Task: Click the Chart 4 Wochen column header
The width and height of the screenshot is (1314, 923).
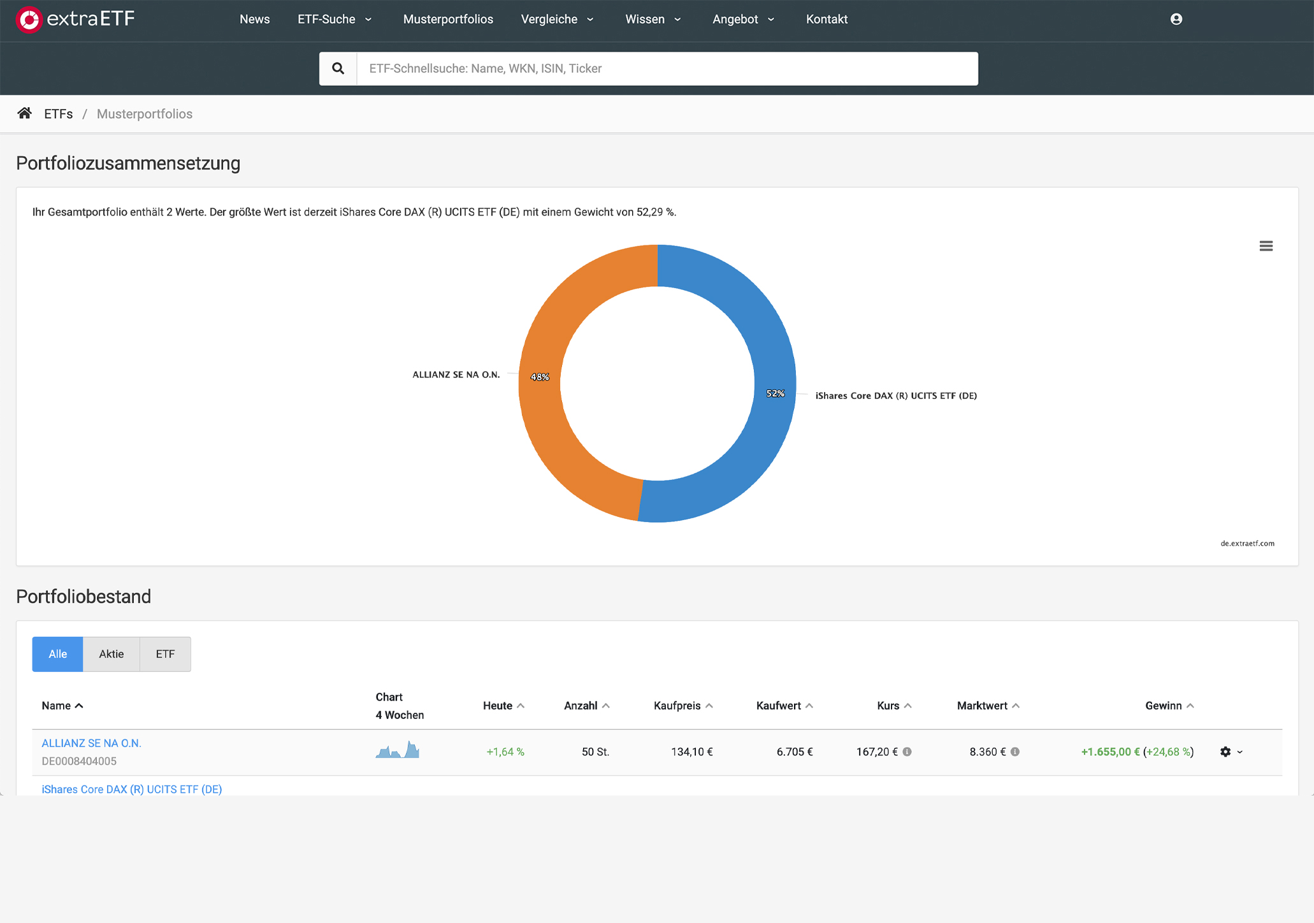Action: [x=400, y=706]
